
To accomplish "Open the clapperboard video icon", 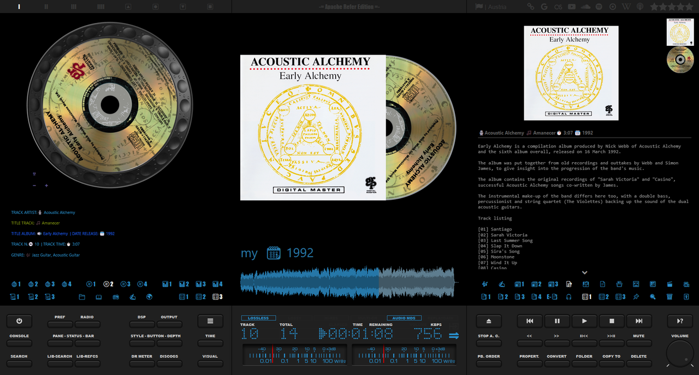I will pos(670,284).
